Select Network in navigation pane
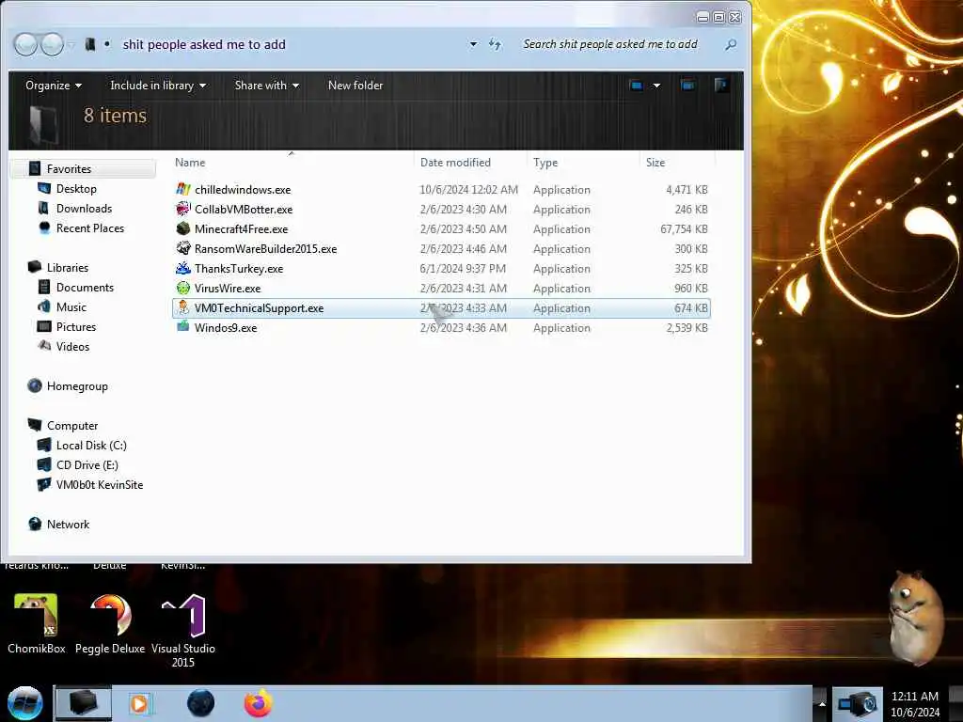The width and height of the screenshot is (963, 722). (68, 525)
